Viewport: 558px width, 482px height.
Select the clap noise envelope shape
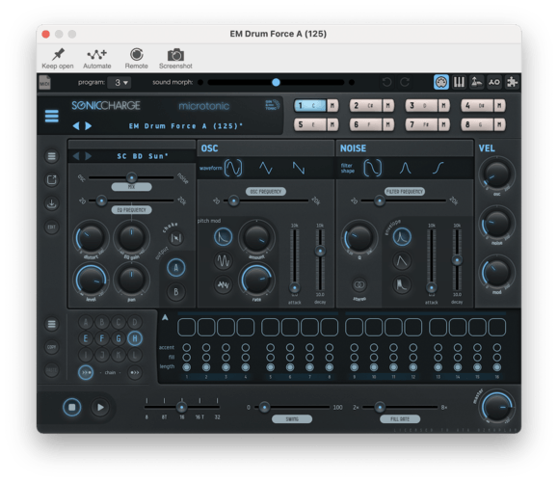[x=402, y=284]
